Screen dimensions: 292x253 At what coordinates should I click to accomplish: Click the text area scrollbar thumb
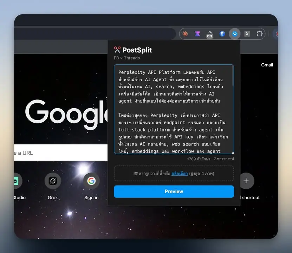233,76
